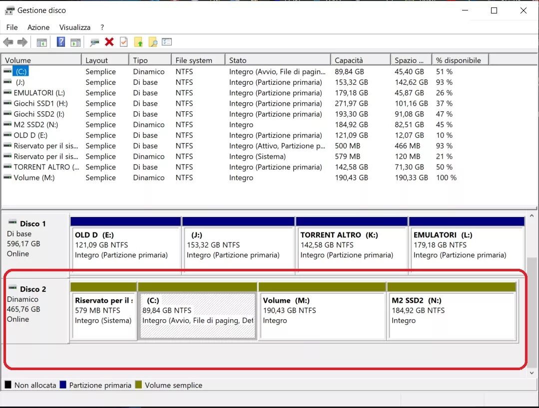
Task: Click the folder with green arrow icon
Action: tap(138, 42)
